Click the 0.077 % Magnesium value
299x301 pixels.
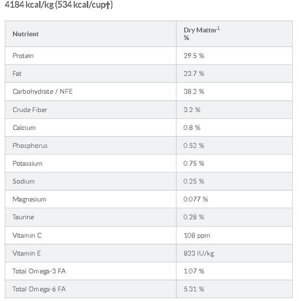coord(195,199)
